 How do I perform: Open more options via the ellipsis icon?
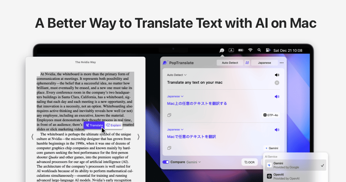[282, 62]
